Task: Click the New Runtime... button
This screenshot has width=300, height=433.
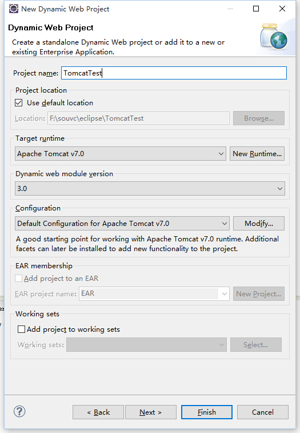Action: [257, 153]
